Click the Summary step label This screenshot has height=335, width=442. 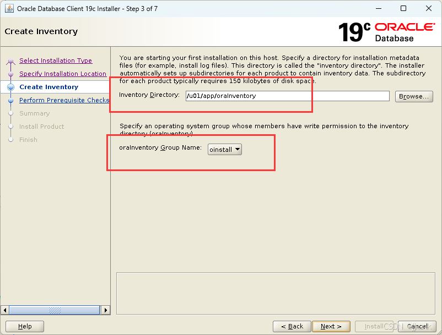34,113
